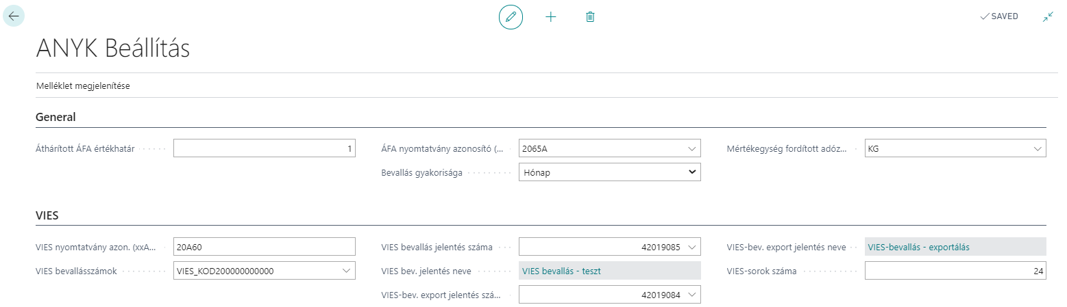Collapse the VIES section header
Viewport: 1067px width, 307px height.
(x=47, y=215)
